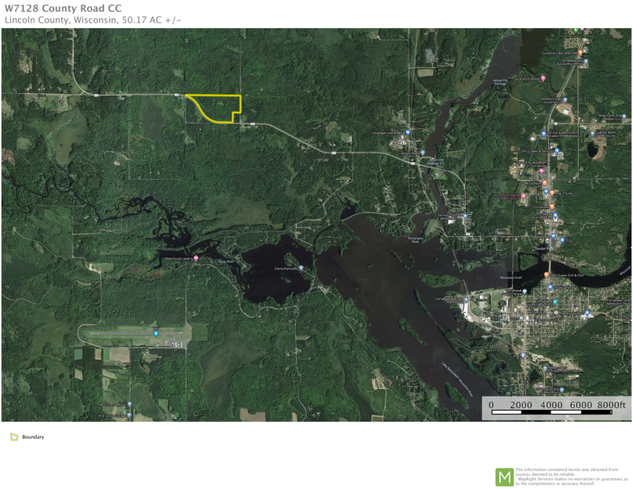The height and width of the screenshot is (489, 633).
Task: Click the Boundary legend label
Action: point(33,437)
